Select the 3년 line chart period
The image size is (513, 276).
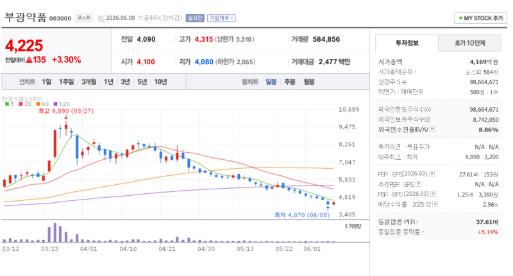pyautogui.click(x=125, y=82)
